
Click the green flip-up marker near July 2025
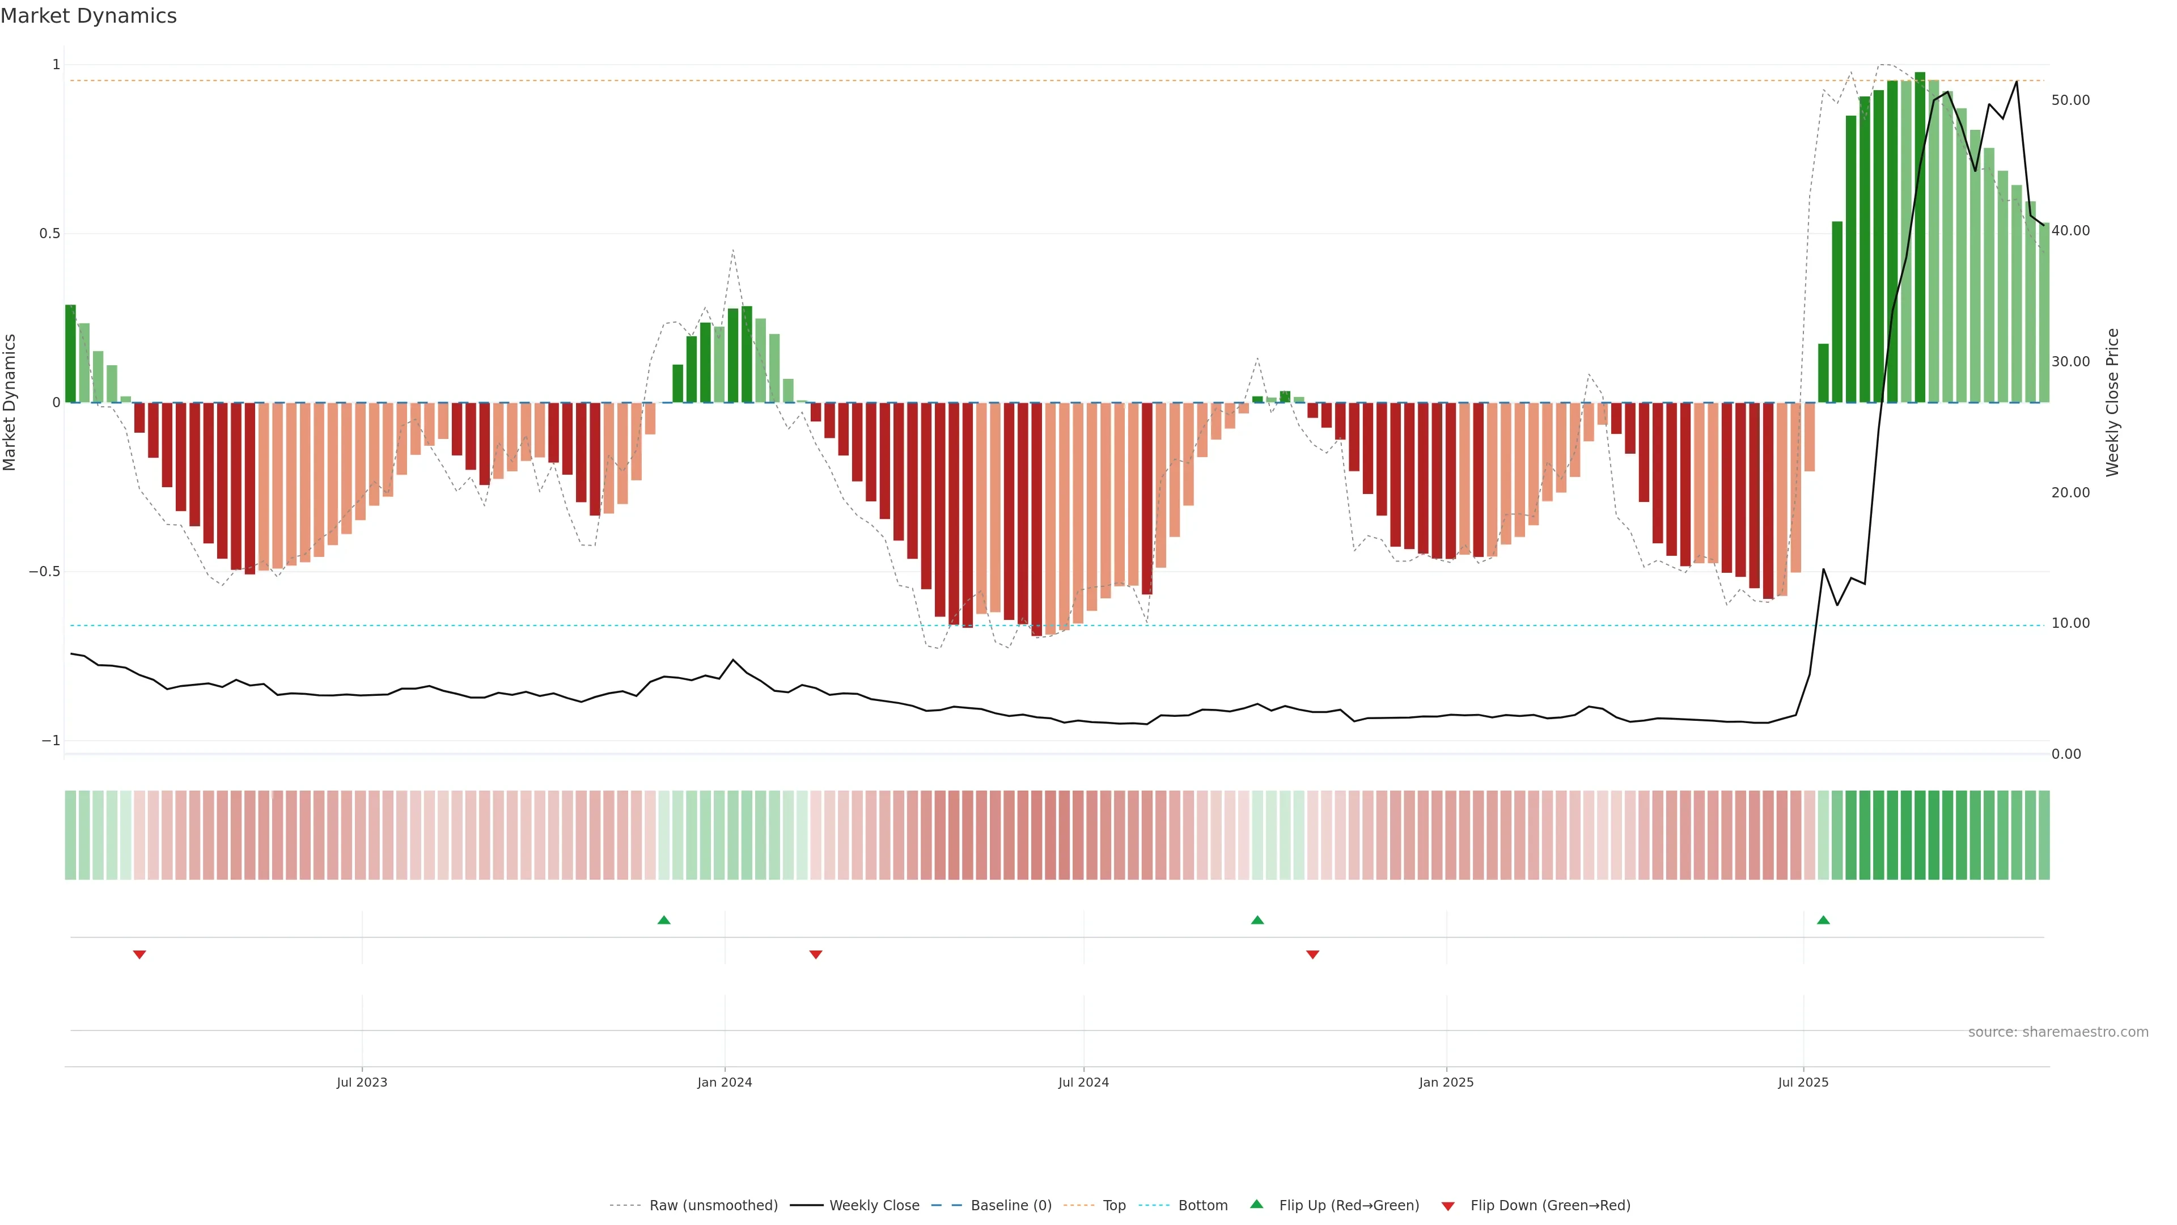click(x=1823, y=920)
